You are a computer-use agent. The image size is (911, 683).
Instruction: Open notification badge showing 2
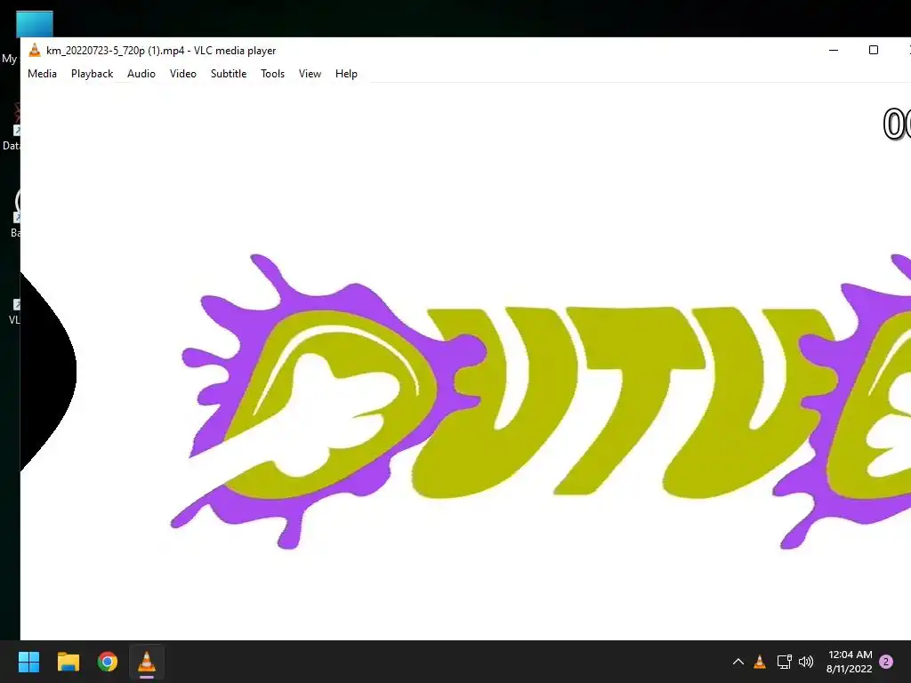(x=886, y=662)
